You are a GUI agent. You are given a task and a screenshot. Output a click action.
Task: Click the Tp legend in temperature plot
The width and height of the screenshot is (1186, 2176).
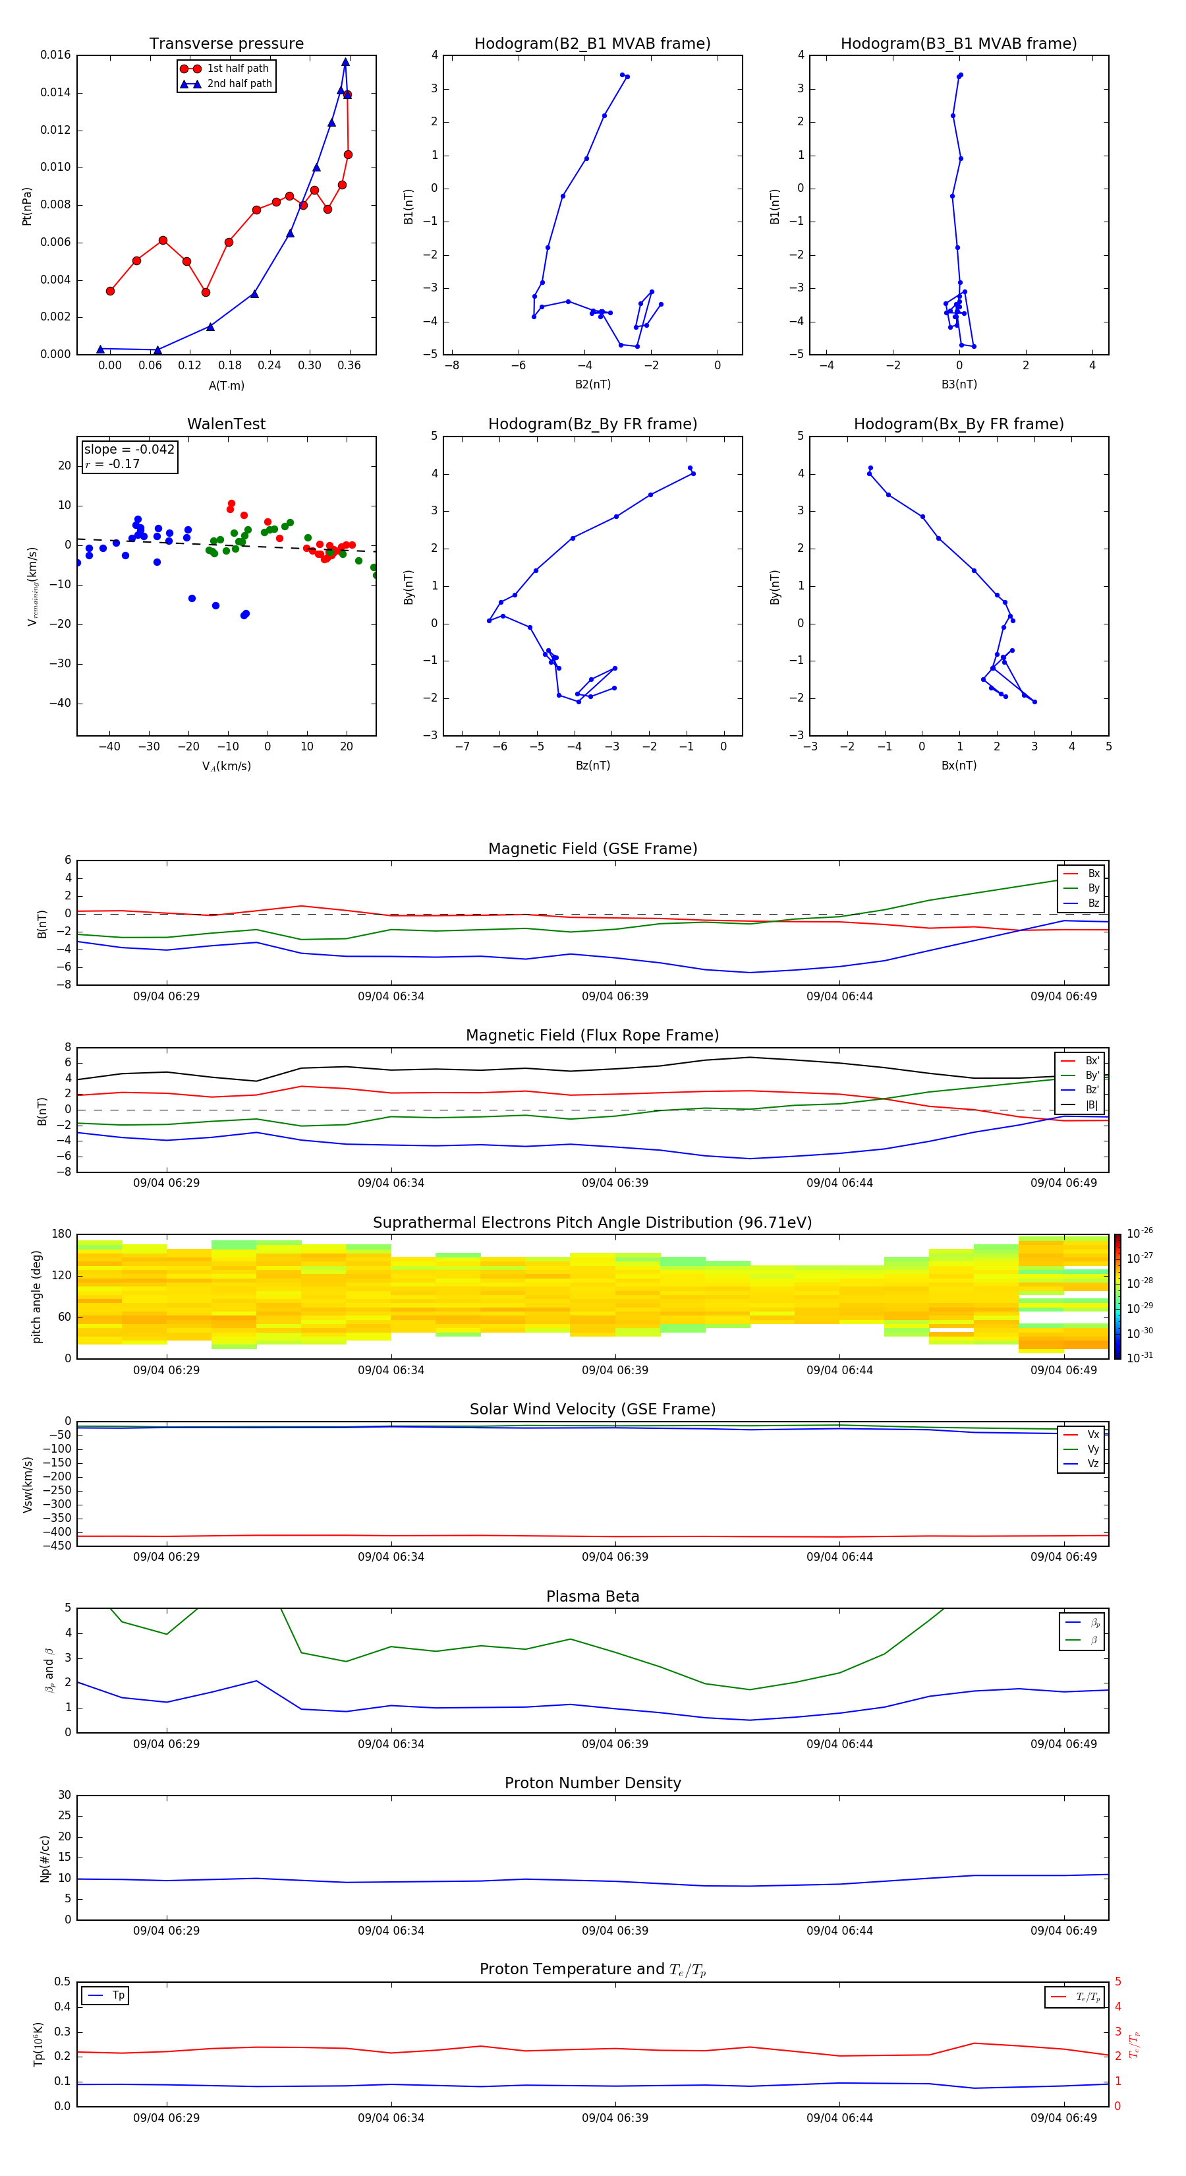pos(105,1995)
